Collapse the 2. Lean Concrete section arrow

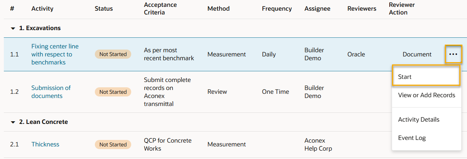[13, 122]
